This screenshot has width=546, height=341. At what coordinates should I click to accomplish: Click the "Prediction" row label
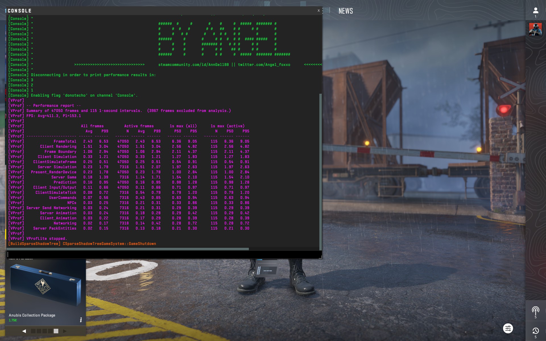click(x=65, y=182)
